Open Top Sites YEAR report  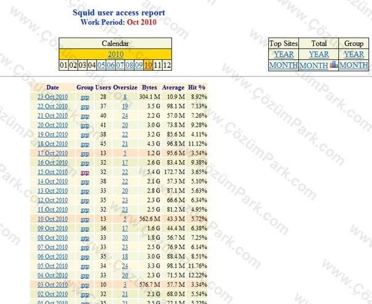[283, 54]
